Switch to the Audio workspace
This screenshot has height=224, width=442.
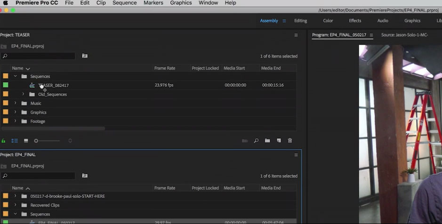(x=383, y=21)
